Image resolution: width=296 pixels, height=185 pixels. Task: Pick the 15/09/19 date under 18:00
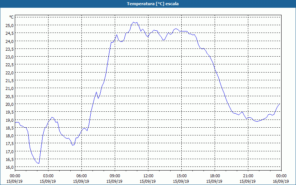[x=214, y=181]
